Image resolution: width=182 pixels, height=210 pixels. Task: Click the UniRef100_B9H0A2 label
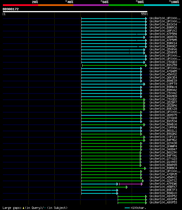pos(163,90)
